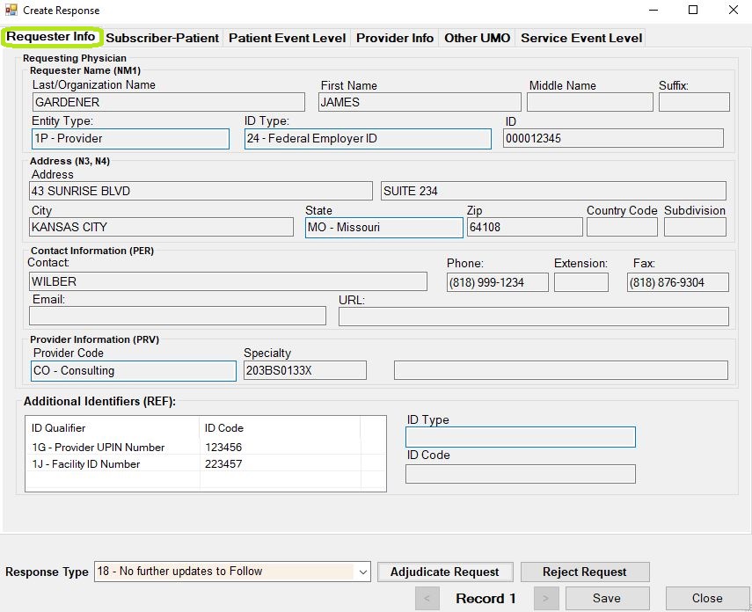This screenshot has height=612, width=752.
Task: Focus the URL field
Action: click(534, 317)
